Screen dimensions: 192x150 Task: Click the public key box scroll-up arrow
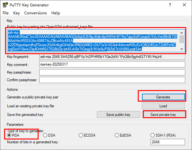click(x=182, y=33)
